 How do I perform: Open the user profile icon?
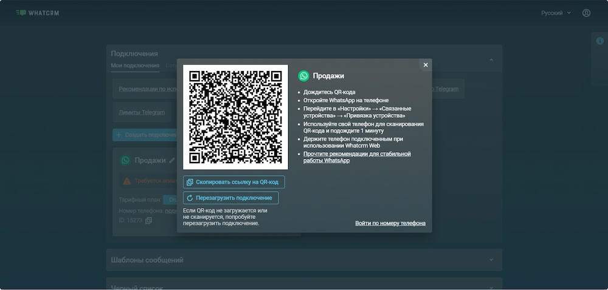point(586,13)
